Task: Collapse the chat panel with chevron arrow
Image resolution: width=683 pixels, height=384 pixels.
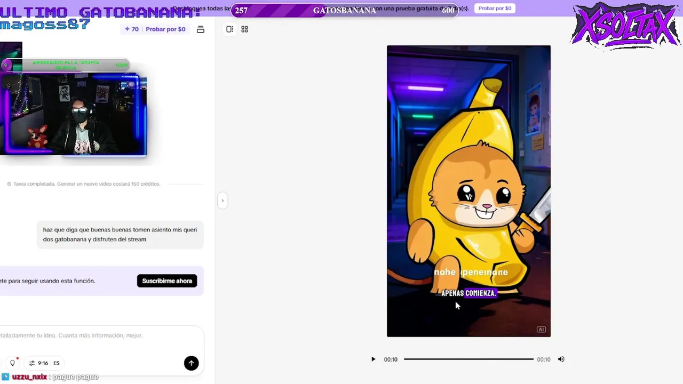Action: (x=223, y=201)
